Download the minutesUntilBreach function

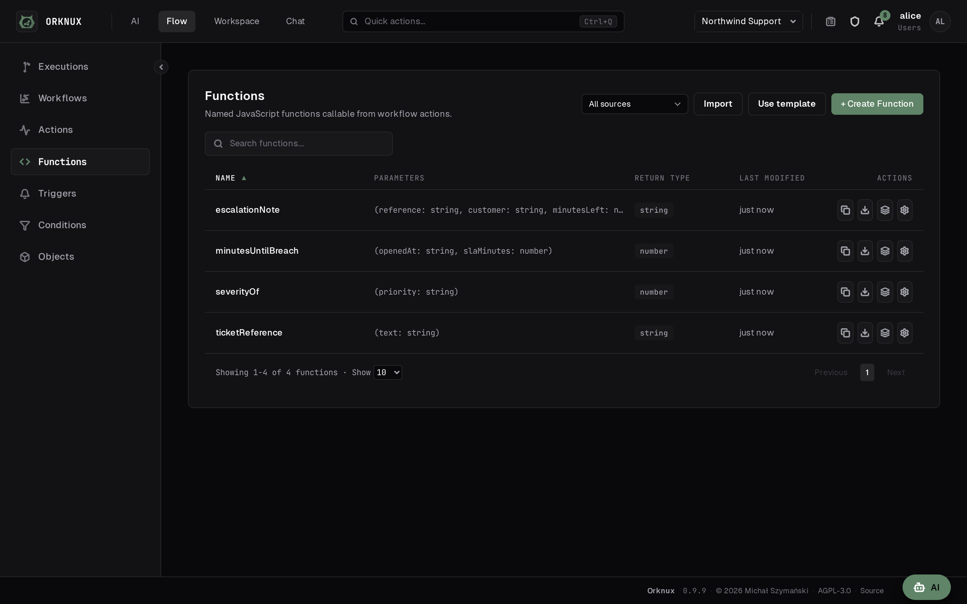[x=865, y=251]
